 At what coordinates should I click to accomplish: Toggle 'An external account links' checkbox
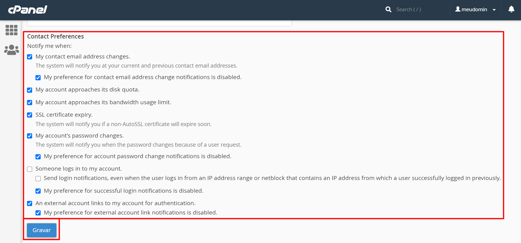click(30, 204)
